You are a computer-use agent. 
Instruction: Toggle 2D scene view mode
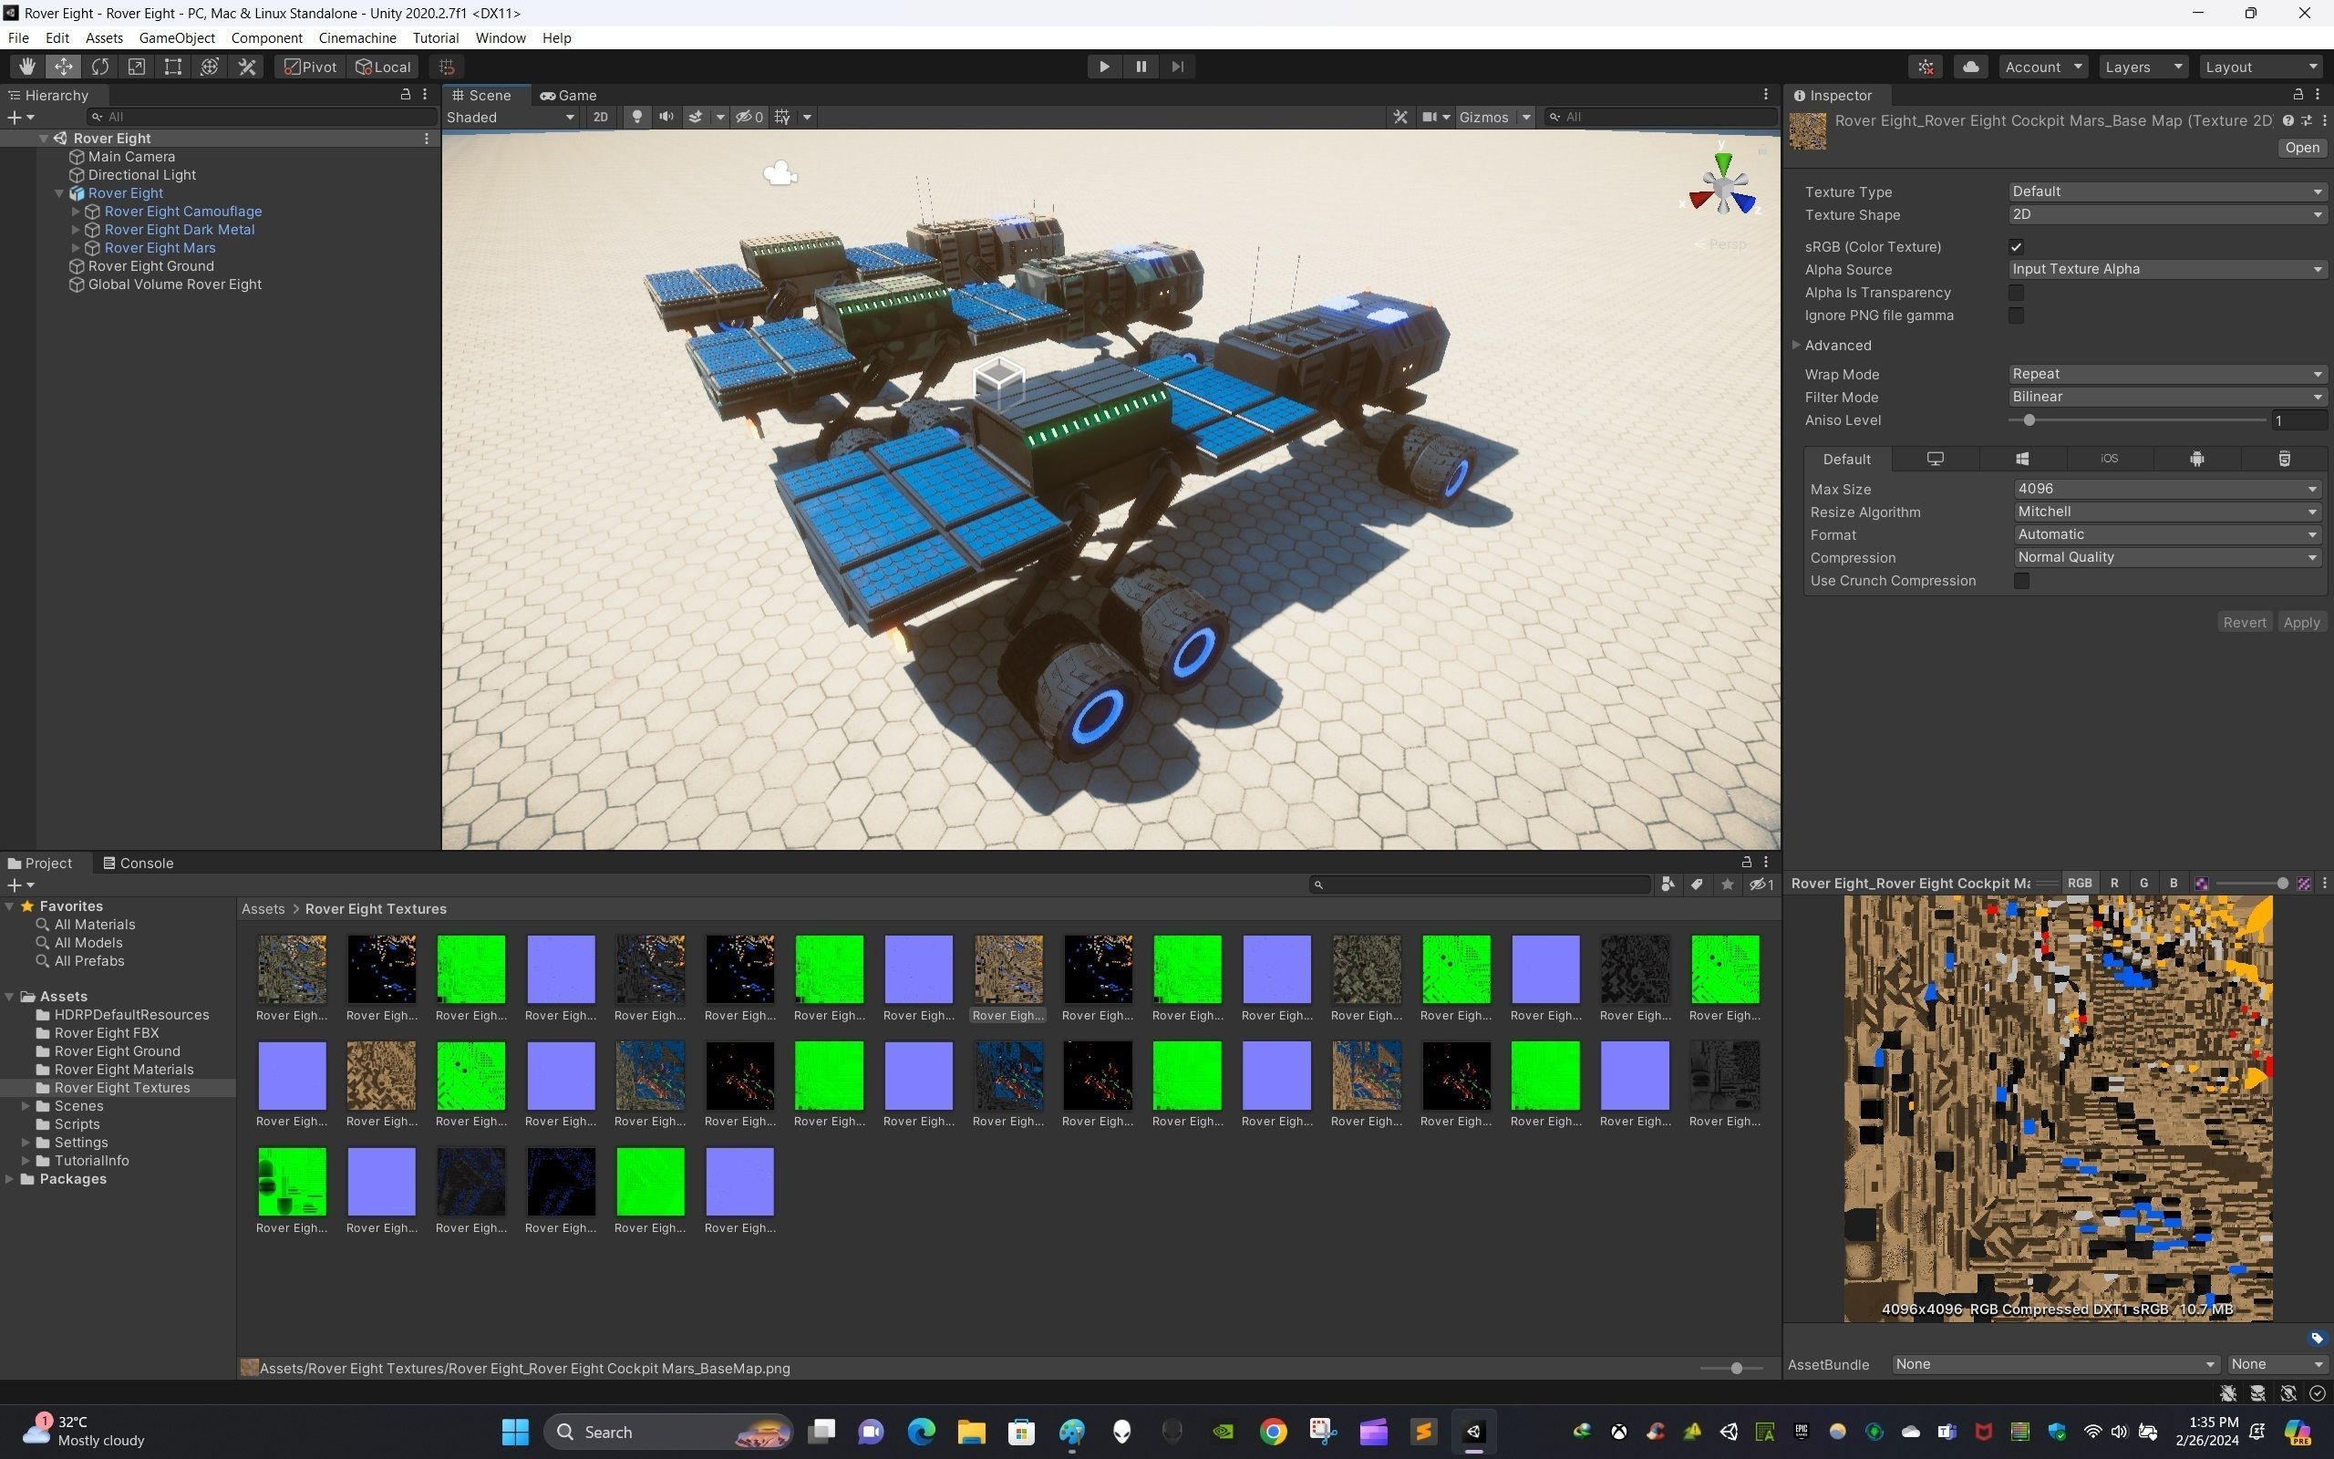601,117
